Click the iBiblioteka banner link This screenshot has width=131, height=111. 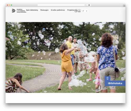(115, 83)
